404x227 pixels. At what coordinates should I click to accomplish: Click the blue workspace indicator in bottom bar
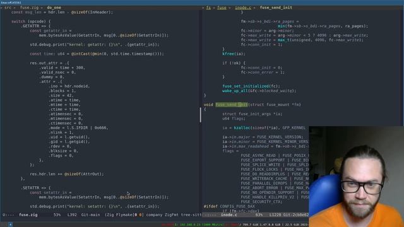(x=10, y=224)
